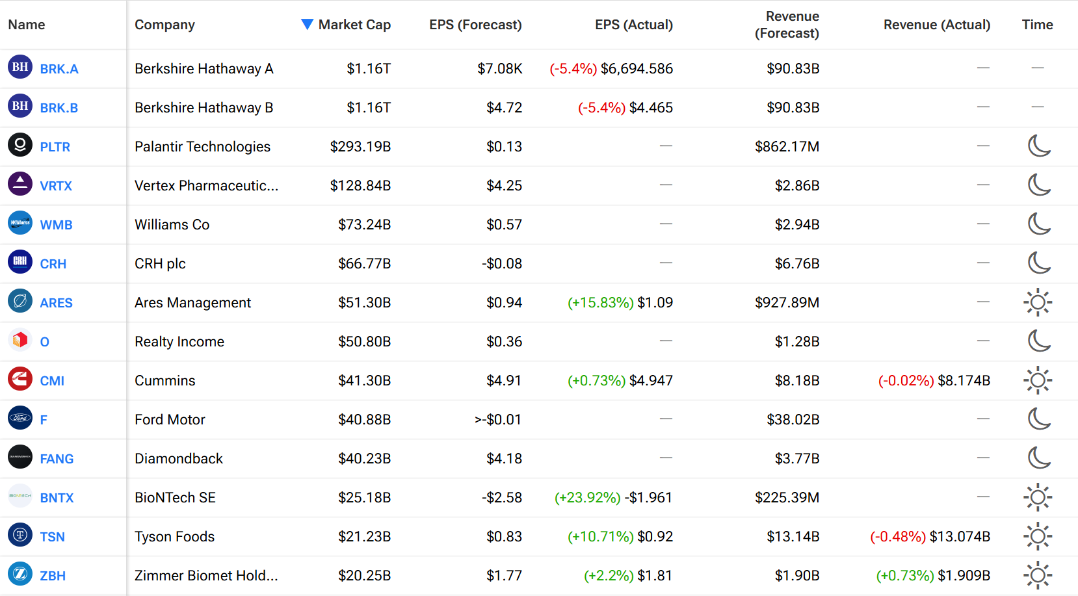Click the after-market moon icon for Palantir
Image resolution: width=1078 pixels, height=596 pixels.
[1038, 146]
